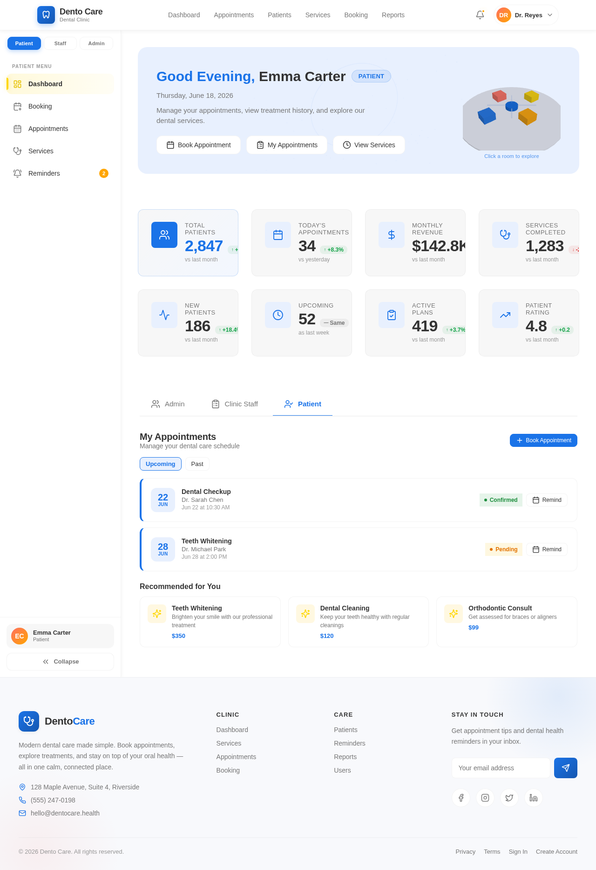Open the Twitter social icon
The width and height of the screenshot is (596, 870).
(x=509, y=798)
